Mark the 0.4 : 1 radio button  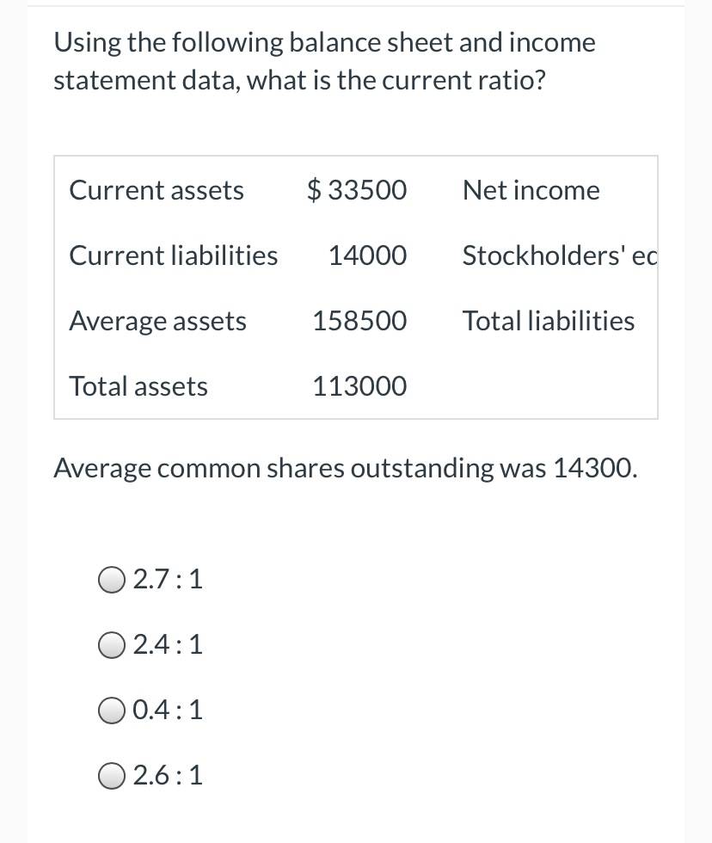point(112,711)
